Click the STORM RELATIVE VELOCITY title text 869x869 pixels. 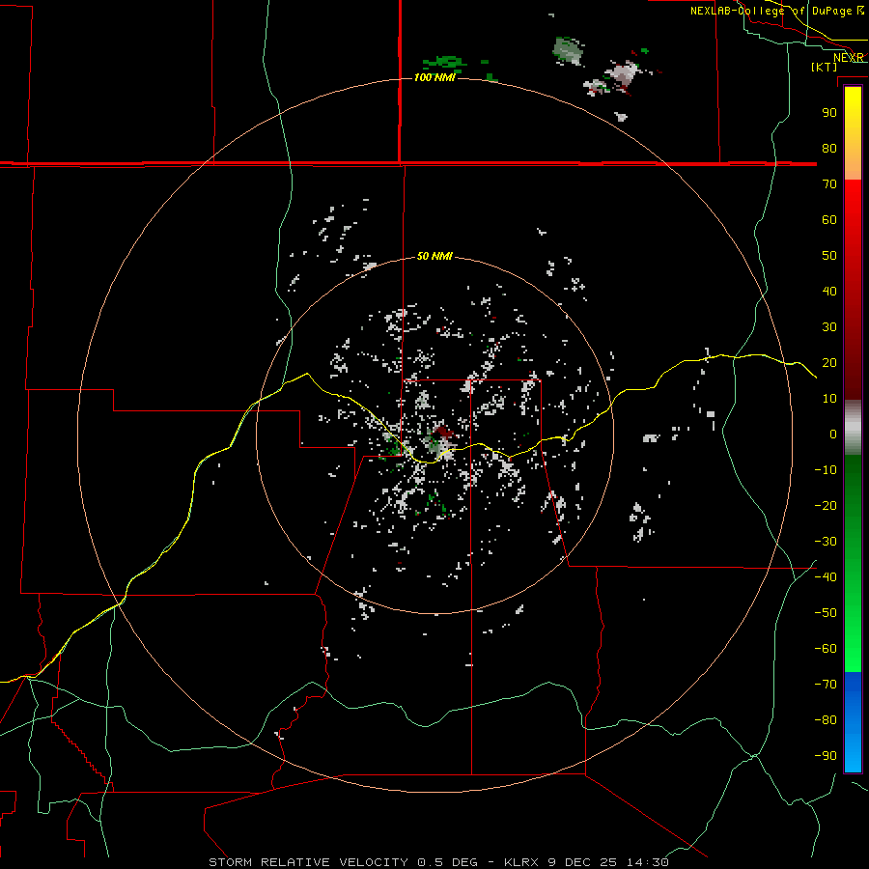(x=308, y=862)
